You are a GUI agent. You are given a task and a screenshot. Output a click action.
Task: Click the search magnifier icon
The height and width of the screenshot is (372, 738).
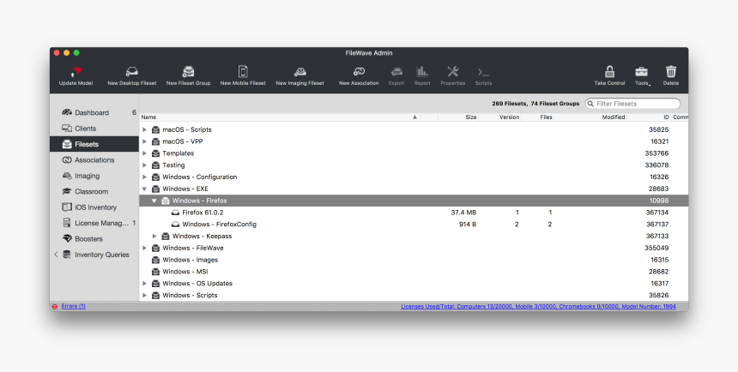tap(590, 104)
